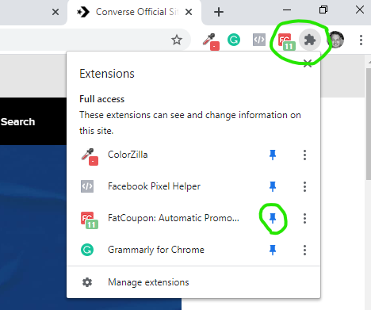Viewport: 371px width, 310px height.
Task: Bookmark this page with the star
Action: 177,40
